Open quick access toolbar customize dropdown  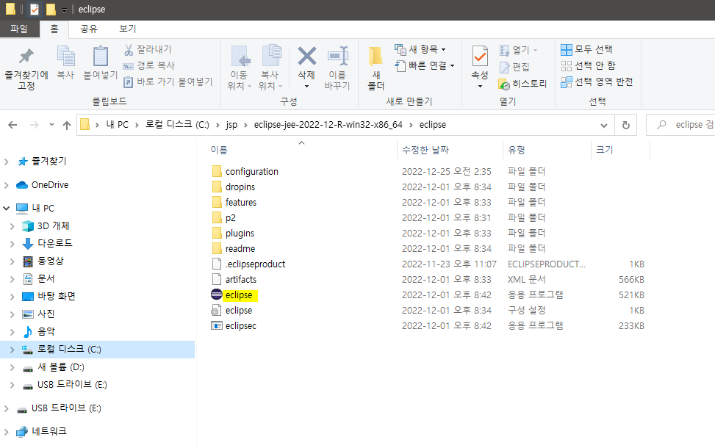pos(64,10)
